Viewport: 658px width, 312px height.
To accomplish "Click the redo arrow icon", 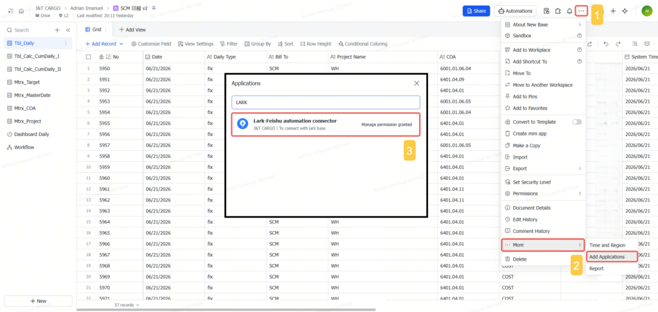I will pos(618,44).
